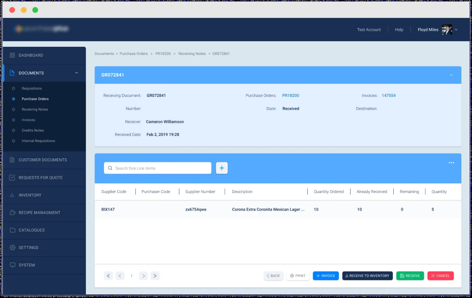Open purchase order PR18200 link

(x=291, y=96)
